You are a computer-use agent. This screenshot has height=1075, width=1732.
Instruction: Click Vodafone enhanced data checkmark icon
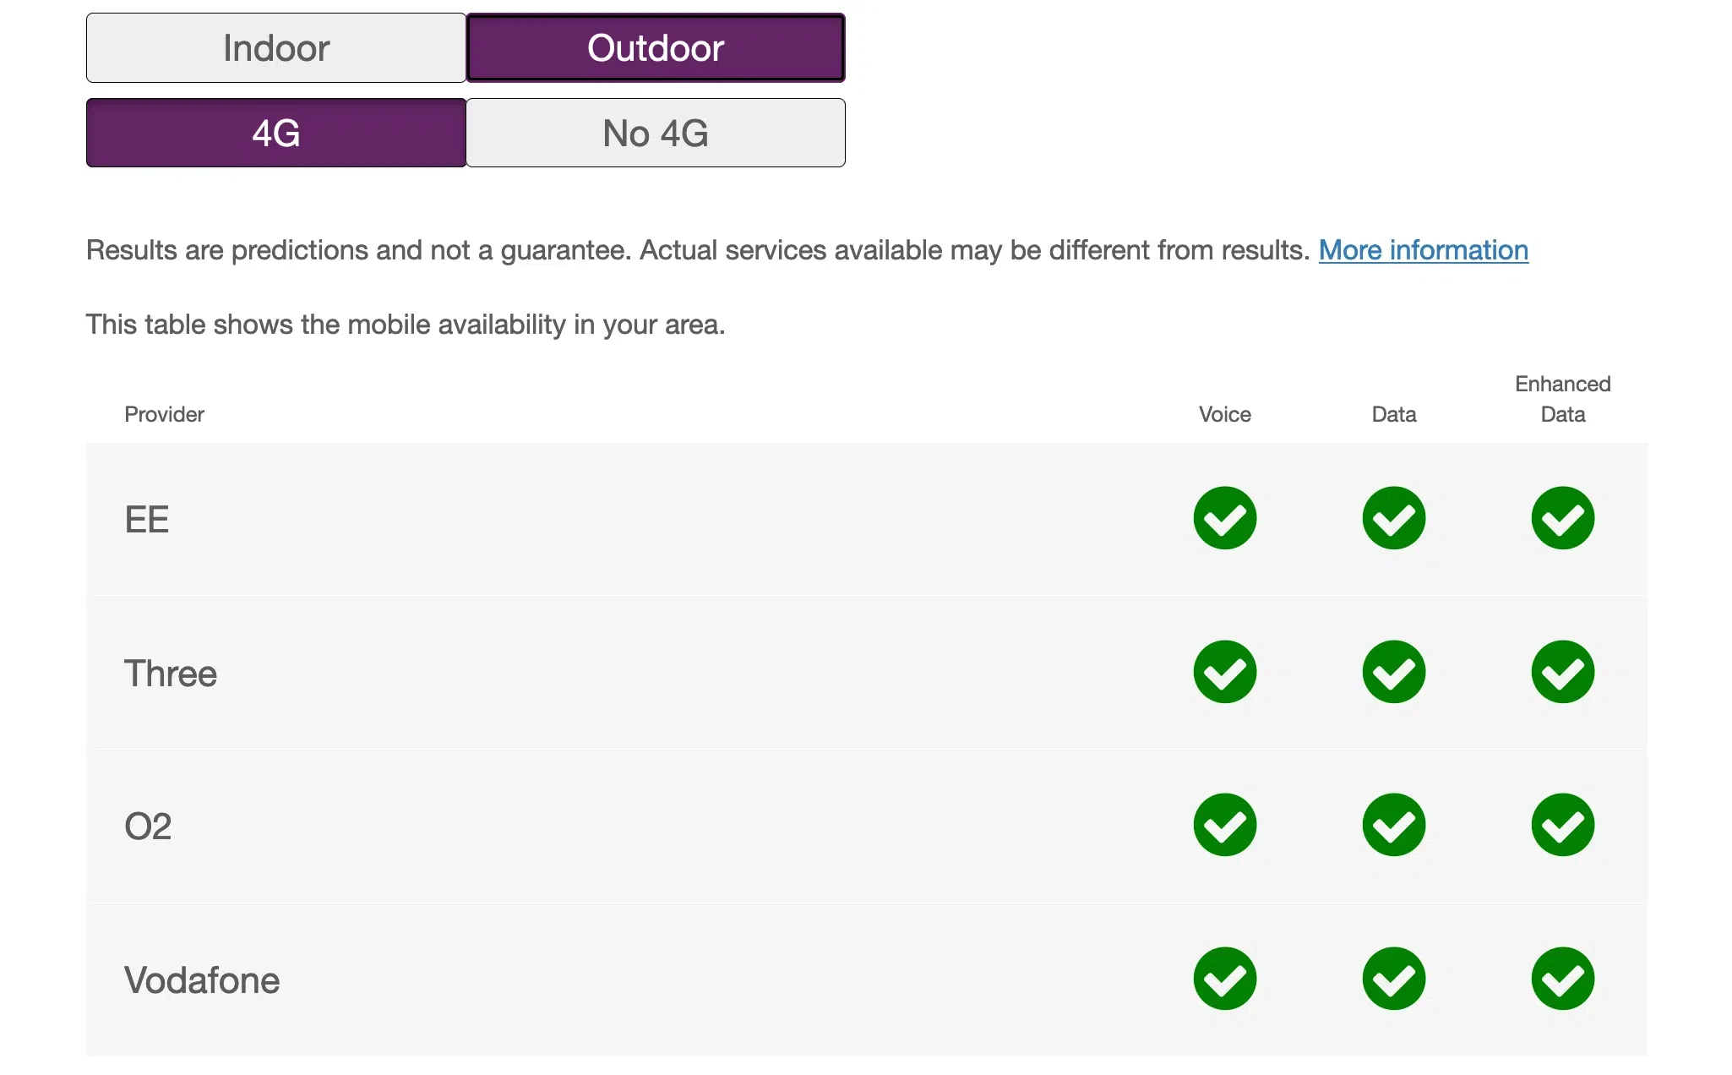click(1562, 979)
